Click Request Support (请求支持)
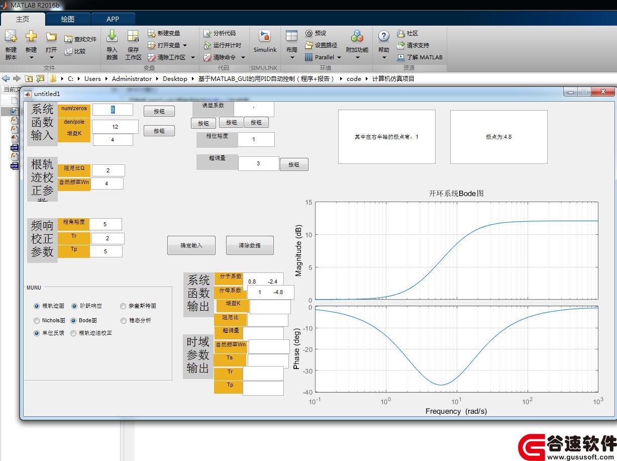 (x=413, y=45)
